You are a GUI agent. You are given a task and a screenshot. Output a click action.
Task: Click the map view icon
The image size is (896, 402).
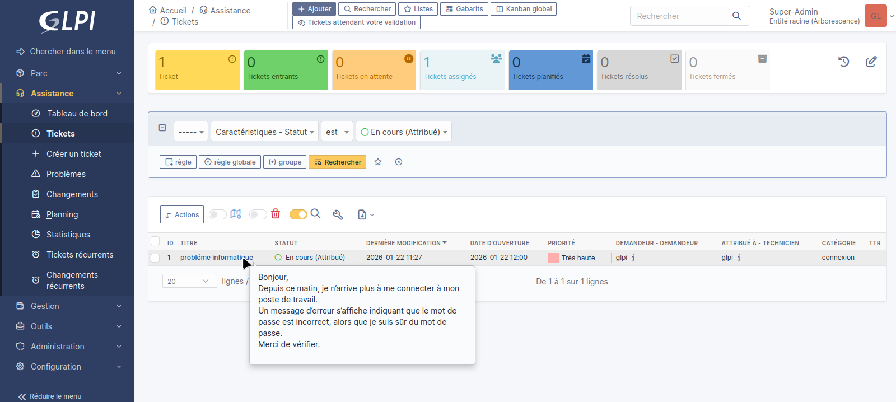coord(236,214)
